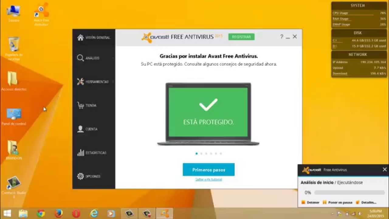Open the orange media player taskbar icon
This screenshot has height=219, width=389.
112,214
